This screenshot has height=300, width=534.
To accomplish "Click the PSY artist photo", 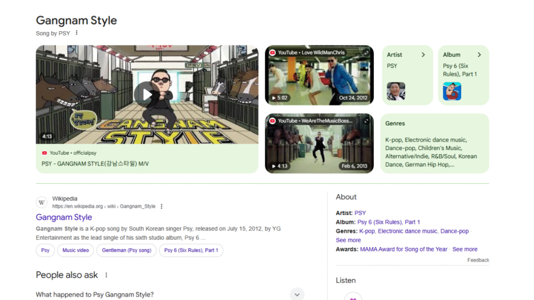I will coord(396,91).
